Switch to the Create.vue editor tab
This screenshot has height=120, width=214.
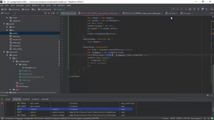(x=68, y=13)
